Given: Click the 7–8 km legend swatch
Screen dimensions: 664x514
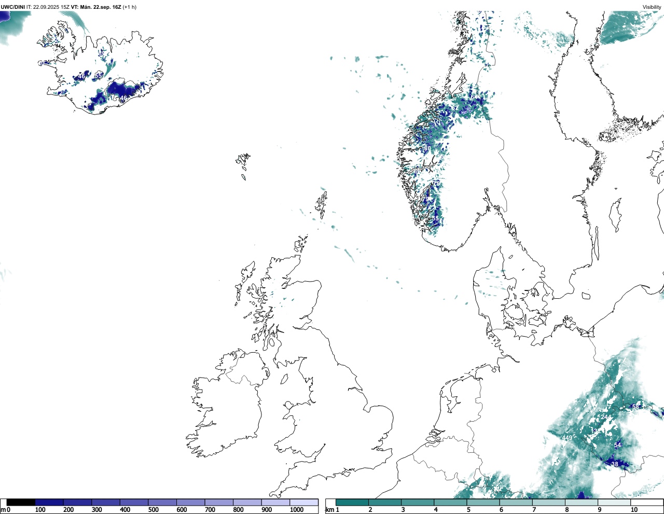Looking at the screenshot, I should pos(548,502).
